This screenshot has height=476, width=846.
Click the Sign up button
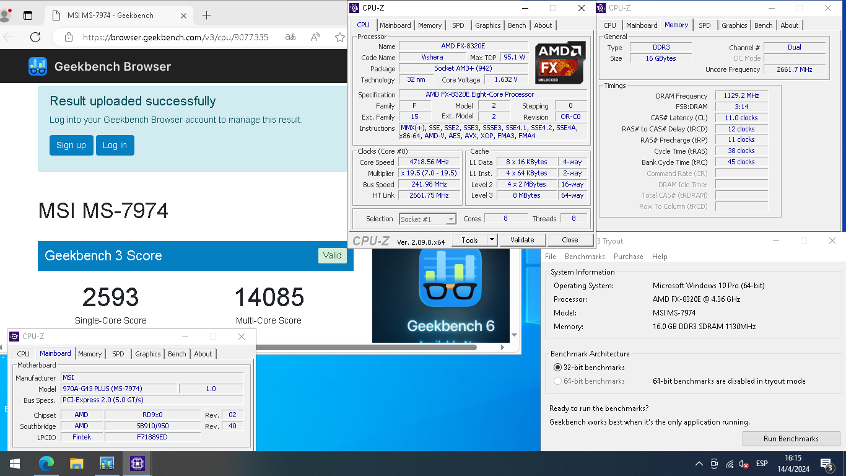[71, 145]
